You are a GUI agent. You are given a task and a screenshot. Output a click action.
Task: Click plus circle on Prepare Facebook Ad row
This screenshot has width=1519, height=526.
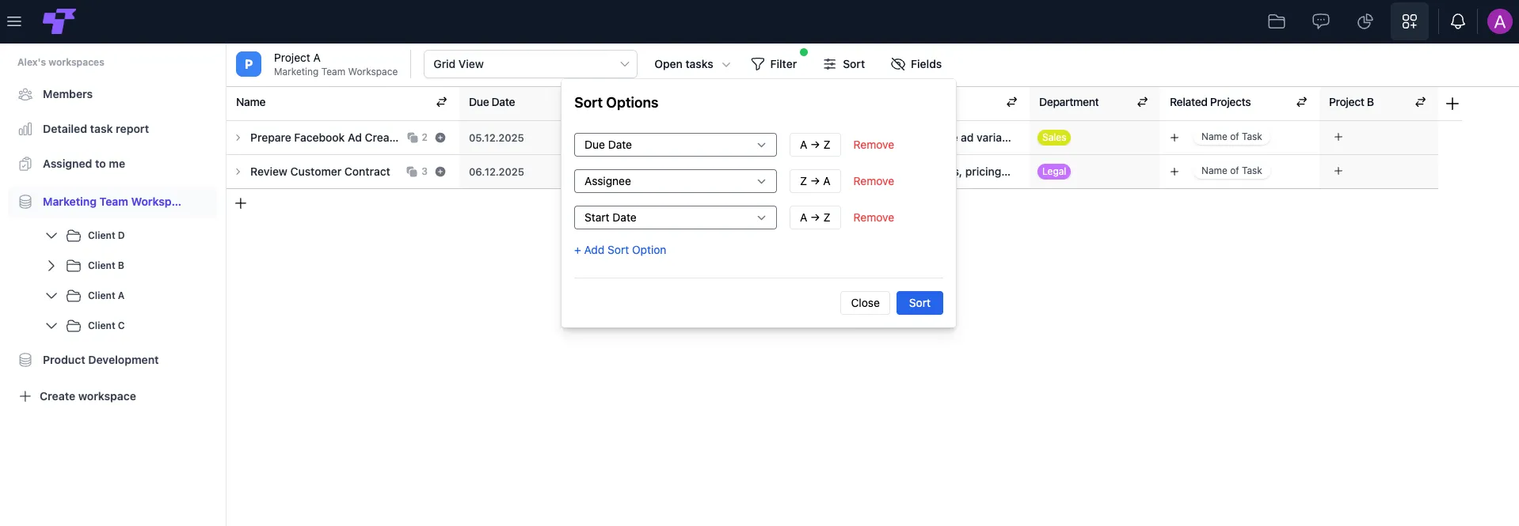(440, 138)
